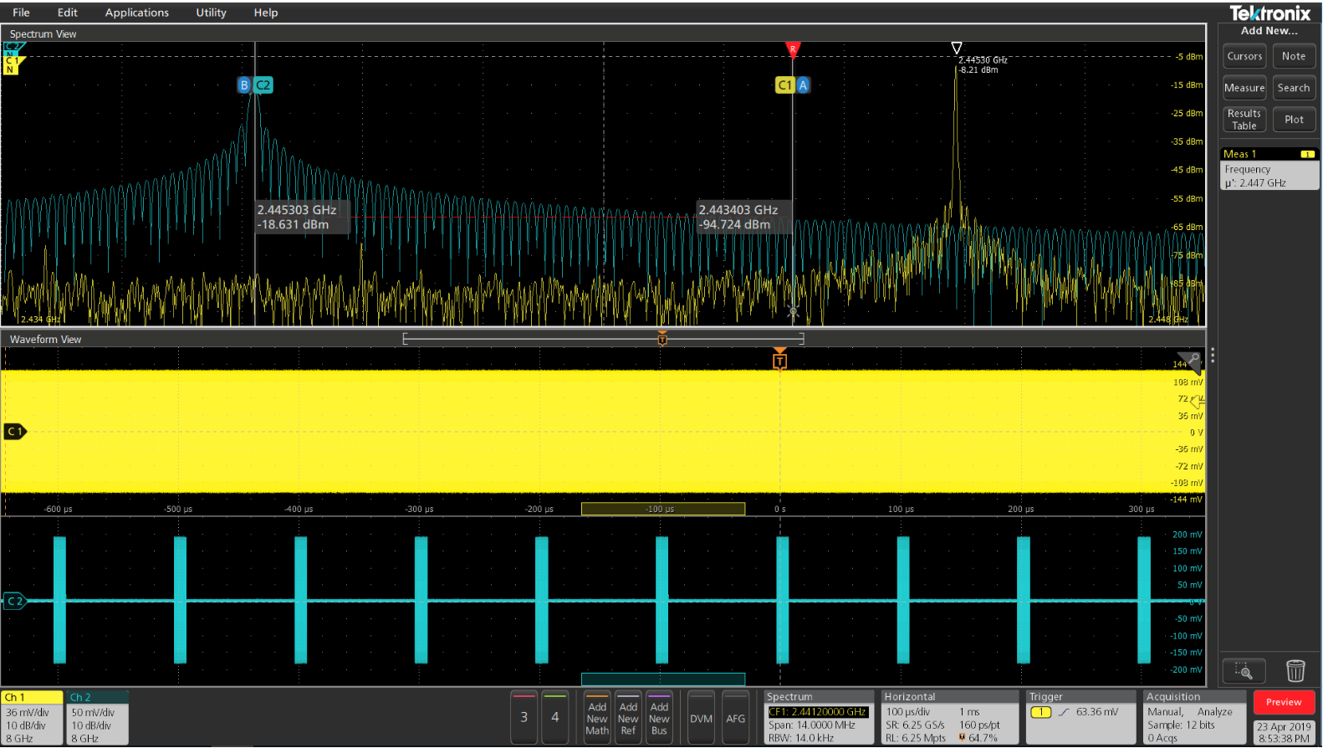Open the Utility menu

coord(211,13)
